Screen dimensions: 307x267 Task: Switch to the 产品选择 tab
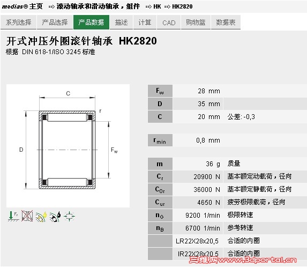pos(55,23)
